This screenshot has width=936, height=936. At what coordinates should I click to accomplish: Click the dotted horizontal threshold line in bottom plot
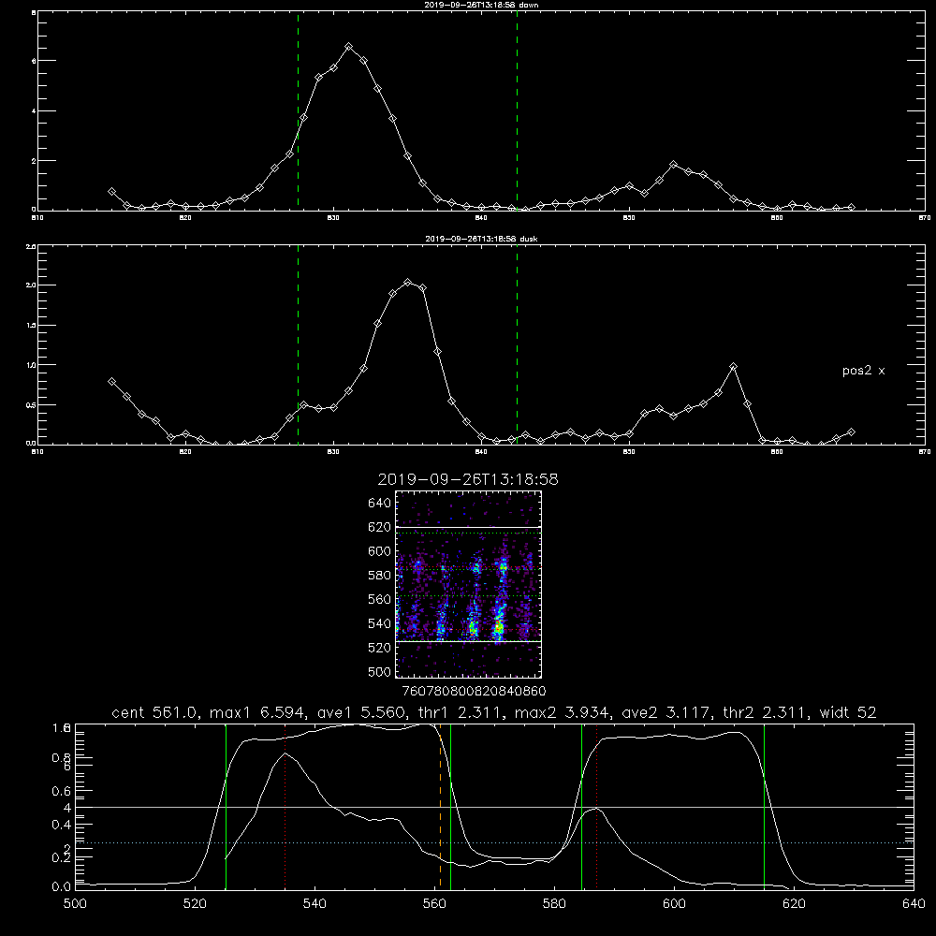[494, 843]
